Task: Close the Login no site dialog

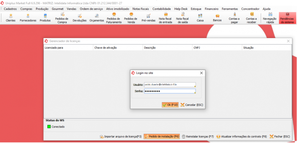Action: (201, 73)
